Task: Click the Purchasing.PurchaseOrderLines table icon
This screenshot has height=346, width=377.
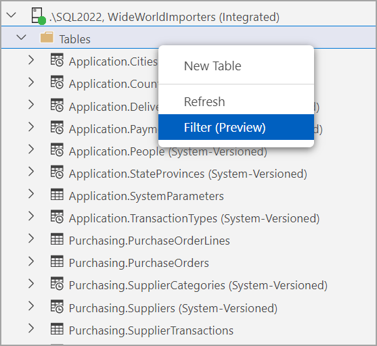Action: (x=57, y=239)
